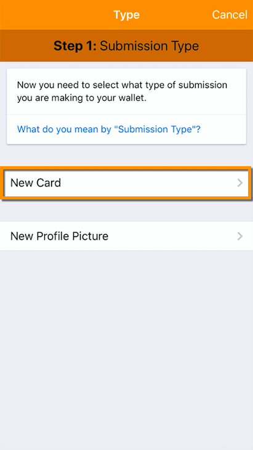Viewport: 253px width, 450px height.
Task: Click the blue Submission Type help question
Action: (109, 129)
